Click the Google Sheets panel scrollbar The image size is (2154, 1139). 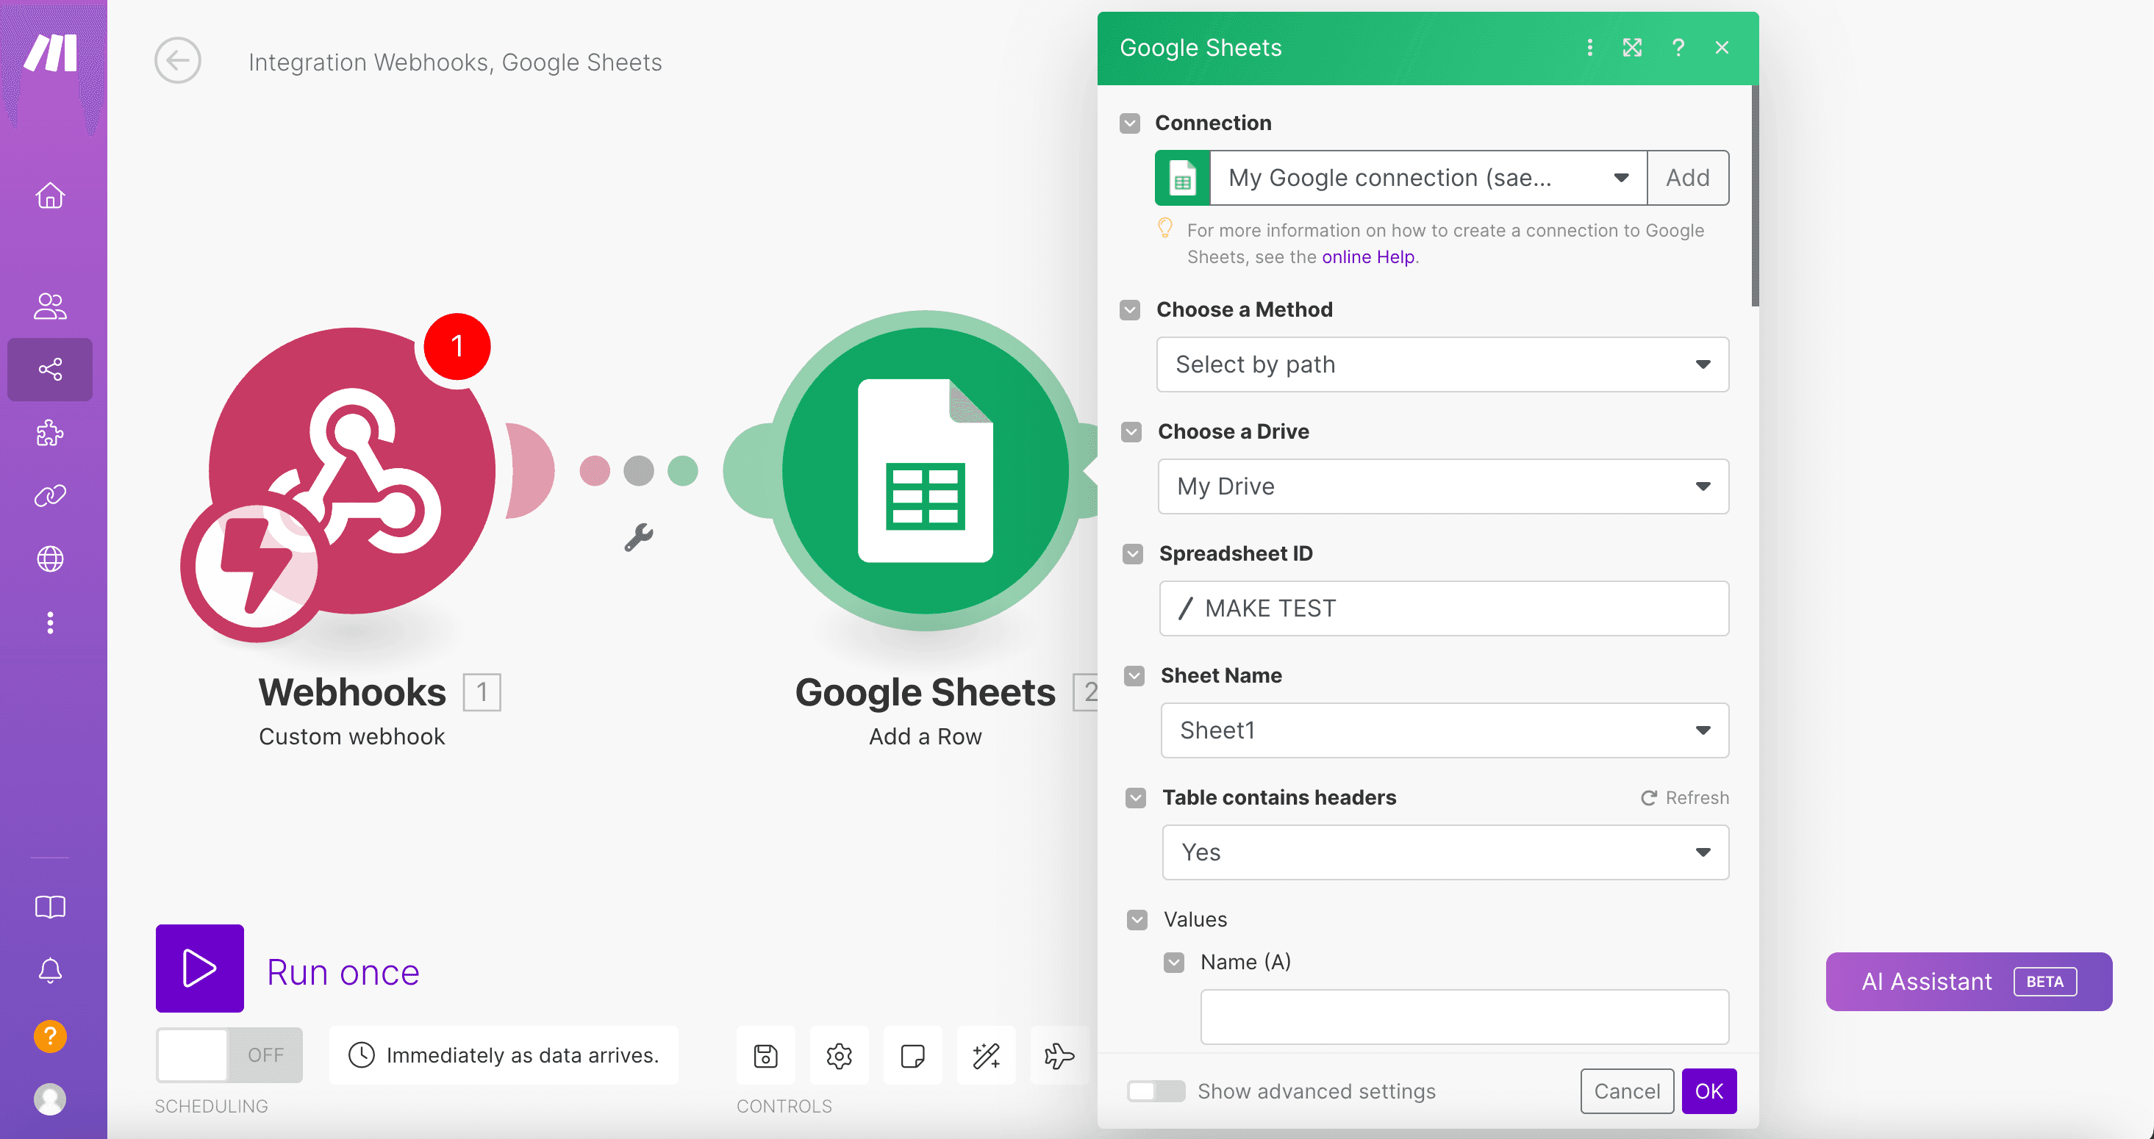1754,196
